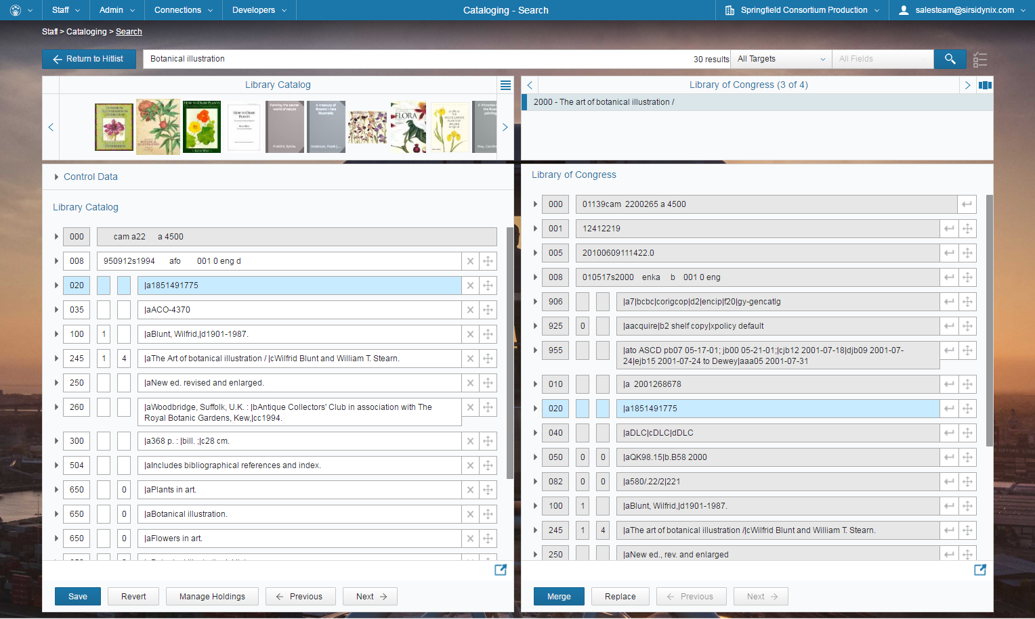
Task: Pop out the Library Catalog record panel
Action: click(x=501, y=570)
